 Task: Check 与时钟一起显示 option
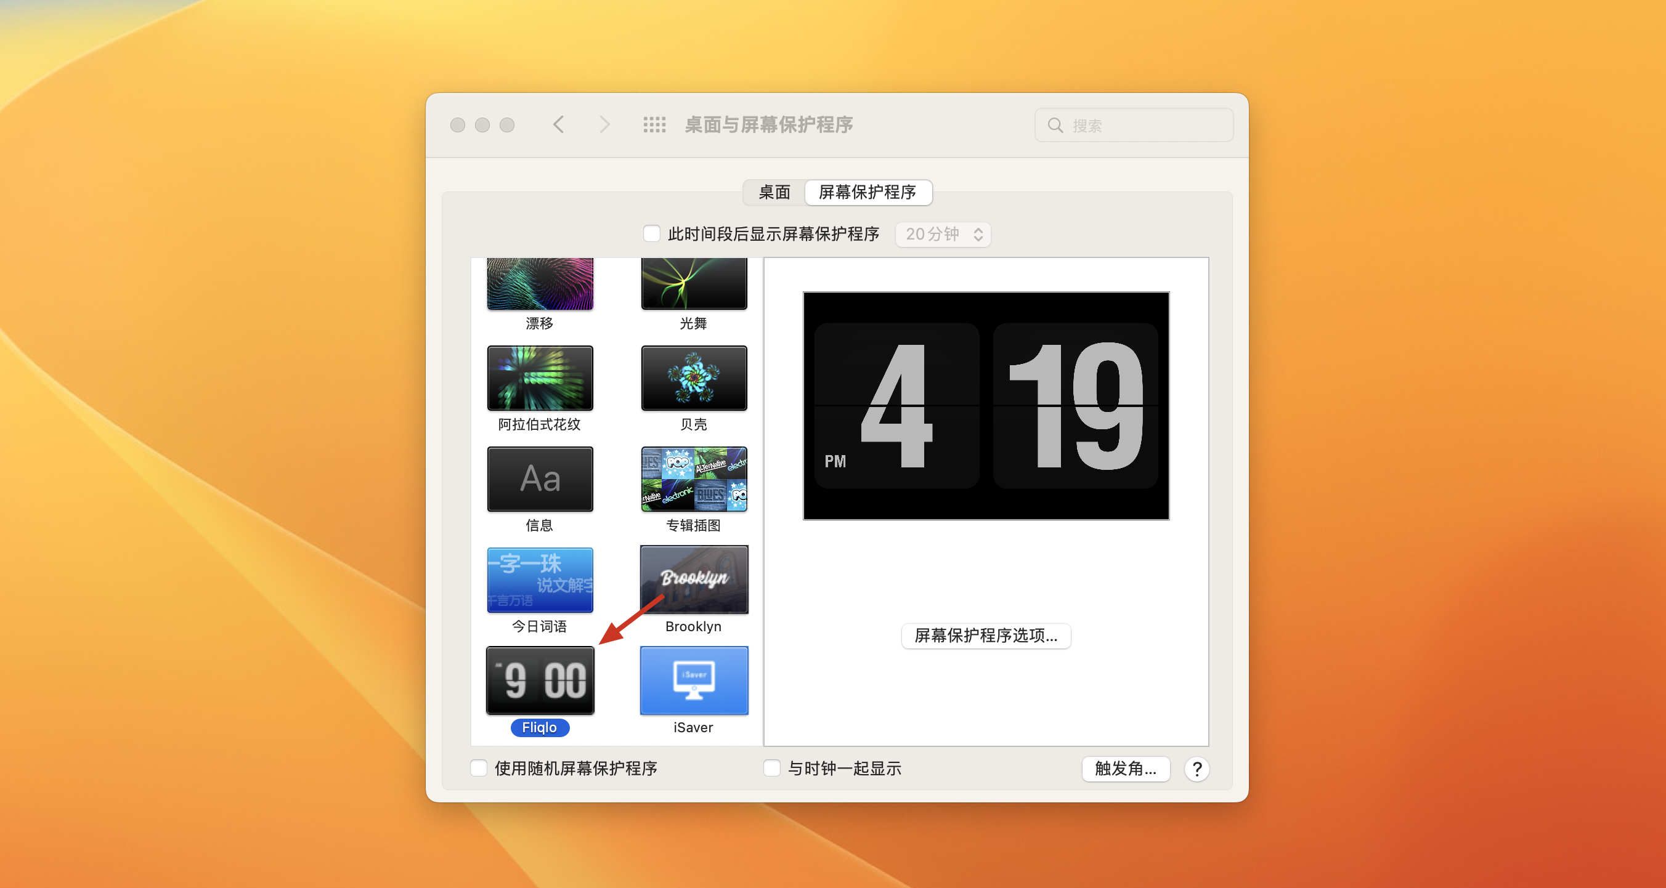[771, 769]
